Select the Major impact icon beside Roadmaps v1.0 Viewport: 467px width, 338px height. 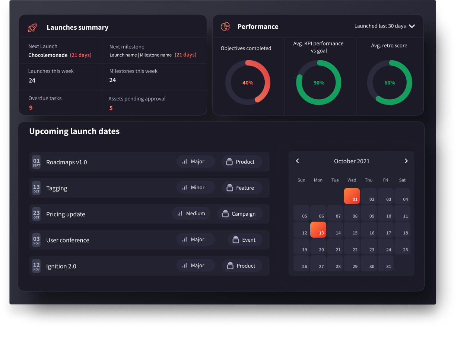pos(185,161)
